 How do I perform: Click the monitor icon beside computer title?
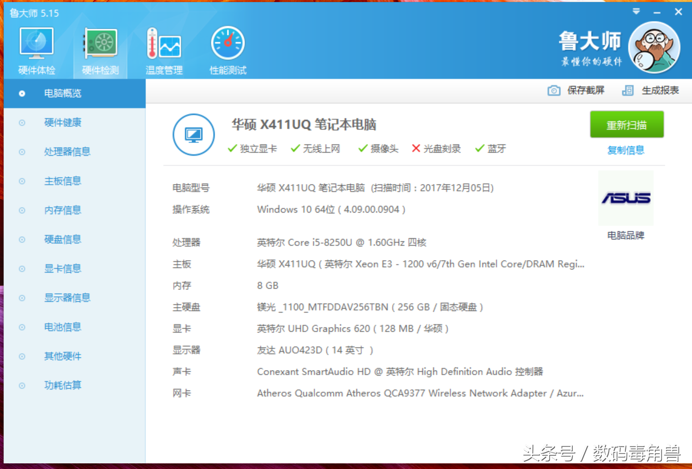(x=194, y=135)
